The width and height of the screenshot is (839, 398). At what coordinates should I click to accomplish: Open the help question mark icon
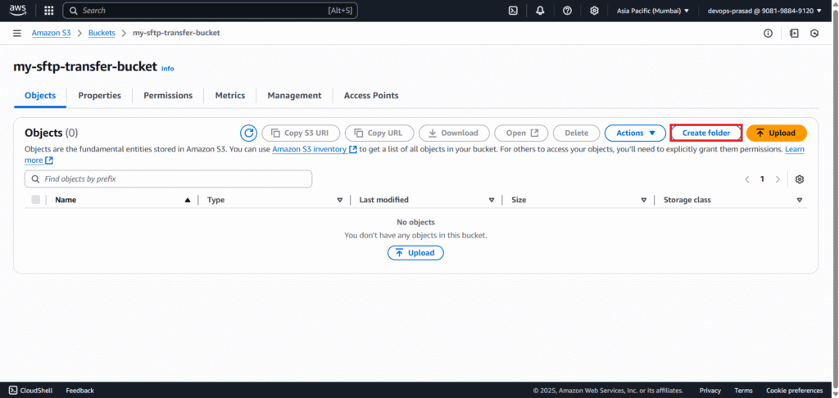click(x=567, y=11)
